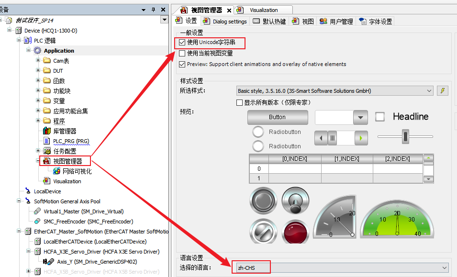Enable the 使用当前视图变量 checkbox
This screenshot has width=457, height=277.
tap(182, 53)
